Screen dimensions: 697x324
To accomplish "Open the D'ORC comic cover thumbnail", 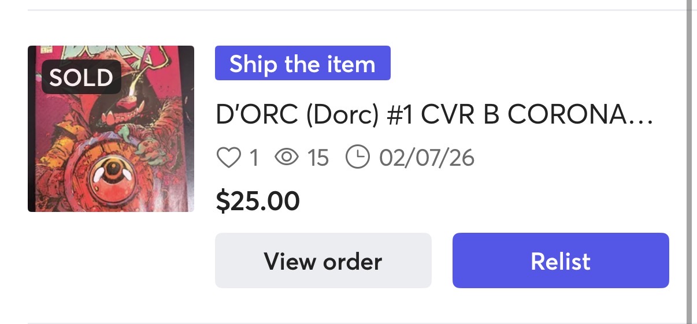I will coord(111,129).
